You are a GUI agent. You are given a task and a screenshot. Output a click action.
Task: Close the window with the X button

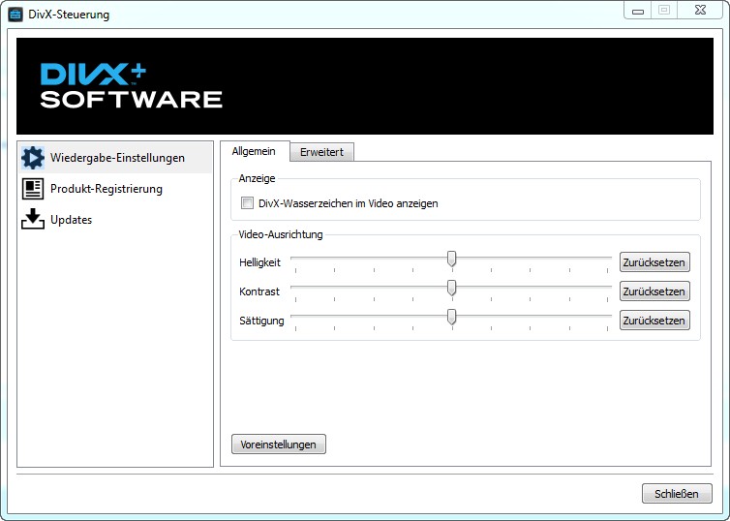tap(700, 11)
